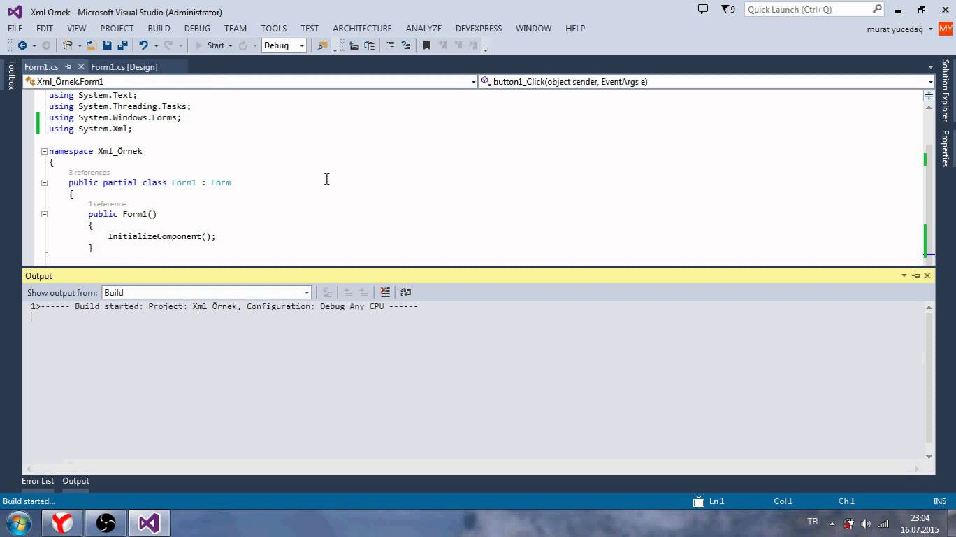Open the Toolbox side panel
This screenshot has height=537, width=956.
tap(10, 75)
